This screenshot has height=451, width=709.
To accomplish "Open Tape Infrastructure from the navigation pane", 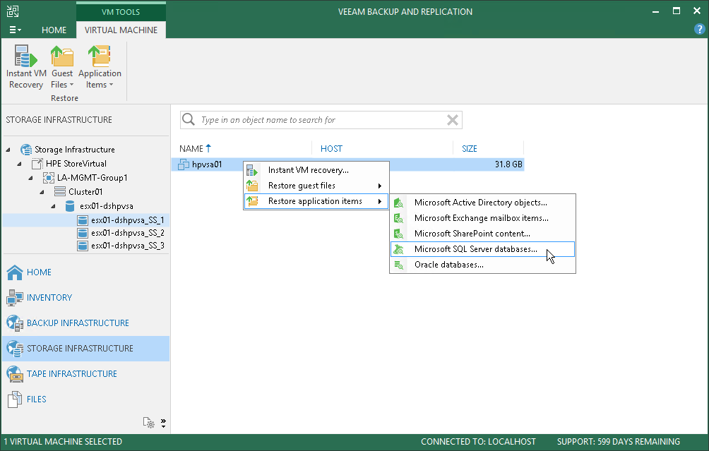I will click(x=71, y=373).
